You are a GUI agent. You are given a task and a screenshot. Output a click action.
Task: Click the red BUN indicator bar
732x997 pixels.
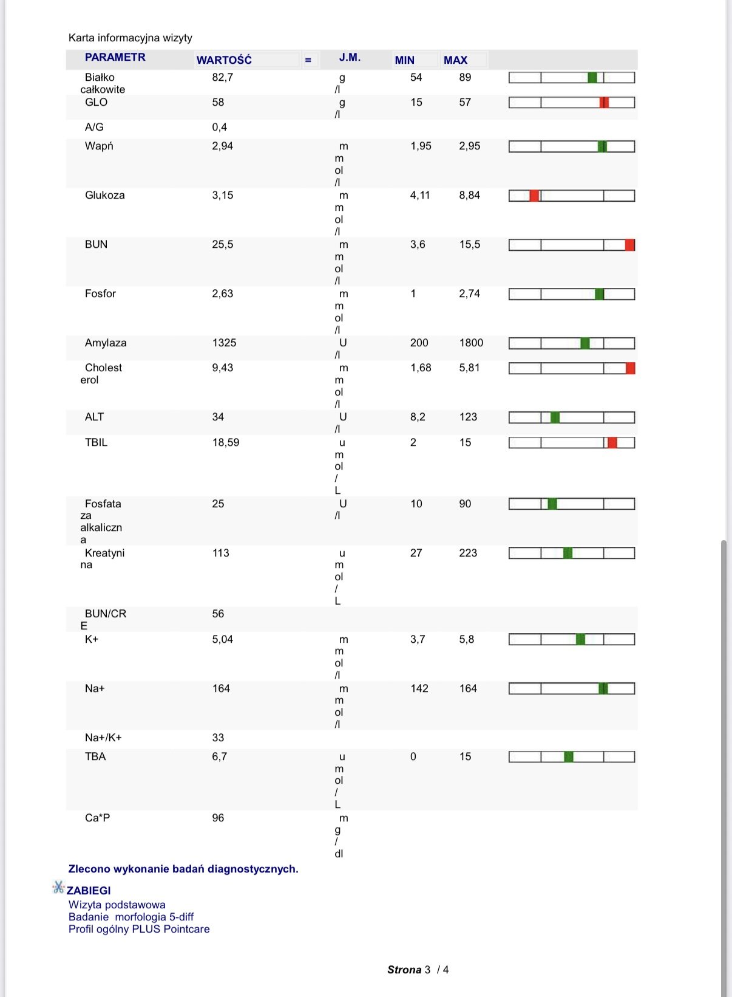[x=630, y=245]
